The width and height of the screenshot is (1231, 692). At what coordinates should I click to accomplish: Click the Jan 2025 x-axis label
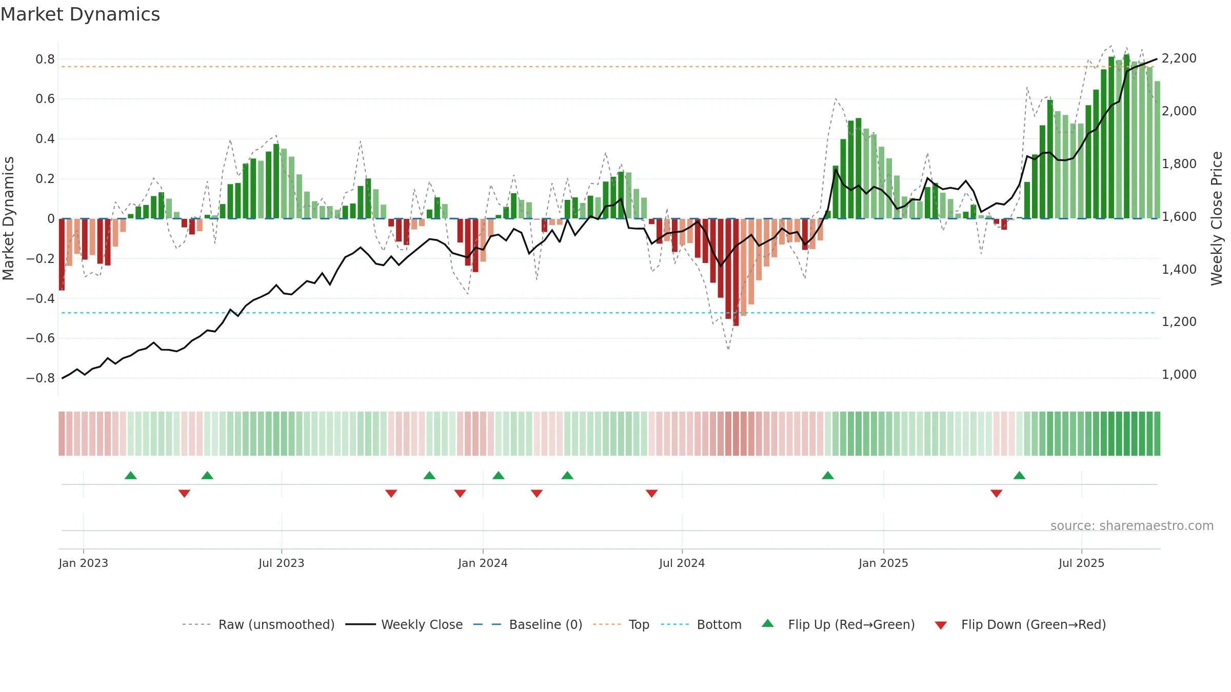pyautogui.click(x=884, y=563)
